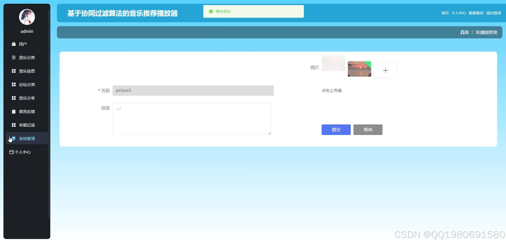Expand the 系统管理 sidebar menu
This screenshot has width=506, height=243.
pyautogui.click(x=27, y=138)
